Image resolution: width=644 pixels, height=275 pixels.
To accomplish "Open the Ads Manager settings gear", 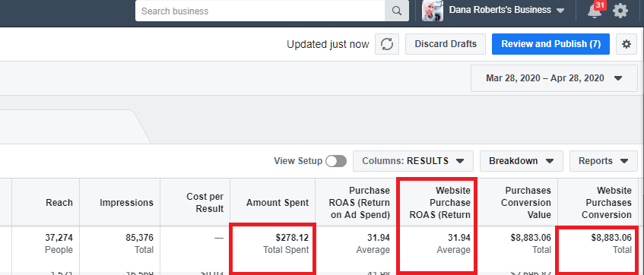I will pyautogui.click(x=627, y=44).
